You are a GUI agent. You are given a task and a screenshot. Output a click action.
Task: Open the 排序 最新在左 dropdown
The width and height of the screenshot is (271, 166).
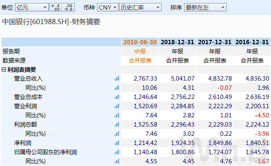click(x=205, y=7)
